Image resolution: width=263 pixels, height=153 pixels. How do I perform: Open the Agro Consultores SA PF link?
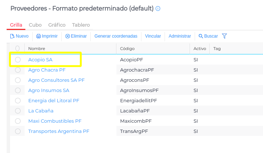pyautogui.click(x=56, y=80)
